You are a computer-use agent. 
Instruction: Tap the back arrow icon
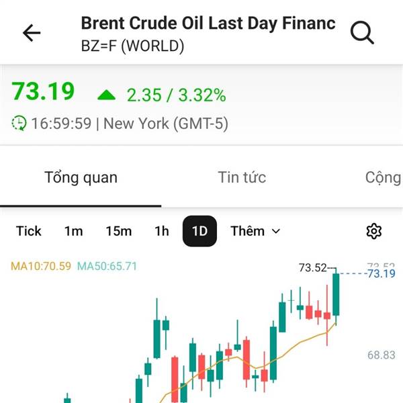click(32, 32)
